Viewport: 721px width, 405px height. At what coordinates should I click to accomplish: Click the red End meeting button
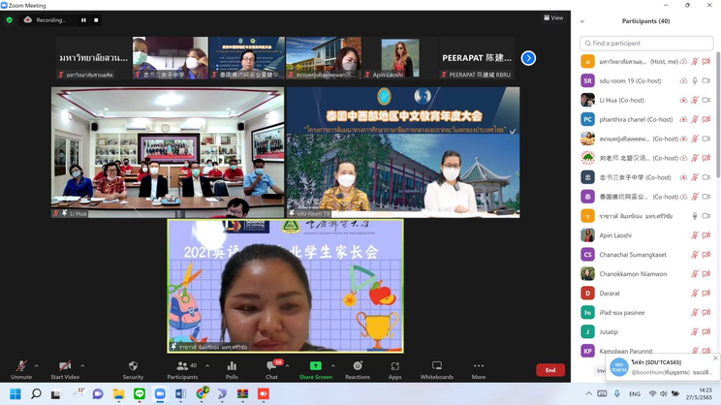(x=549, y=370)
